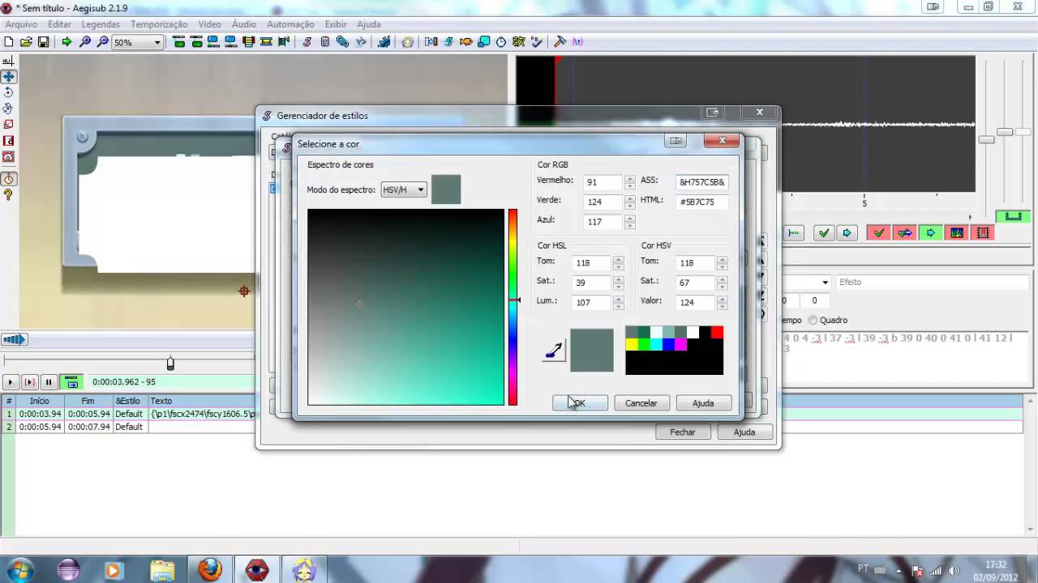Decrease the Verde value spinner
Screen dimensions: 1038x583
click(x=630, y=206)
